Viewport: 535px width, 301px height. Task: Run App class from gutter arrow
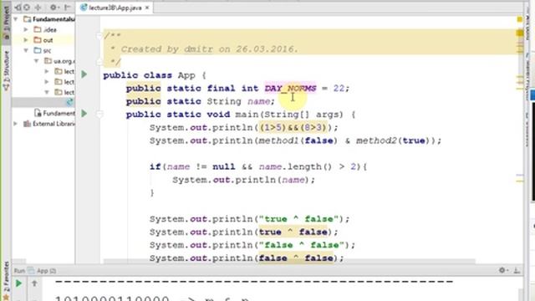tap(84, 74)
